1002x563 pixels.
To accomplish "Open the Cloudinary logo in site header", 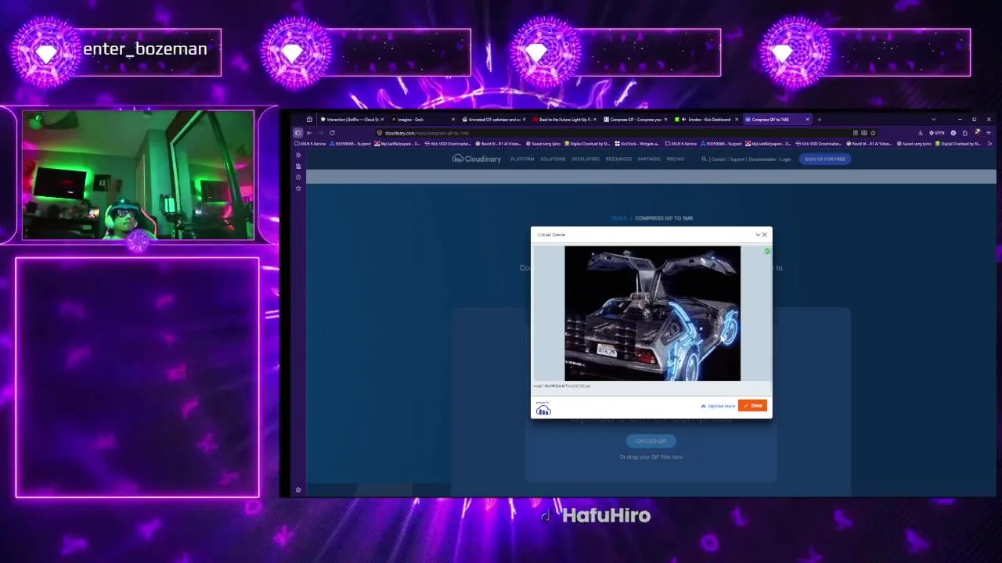I will pyautogui.click(x=477, y=159).
